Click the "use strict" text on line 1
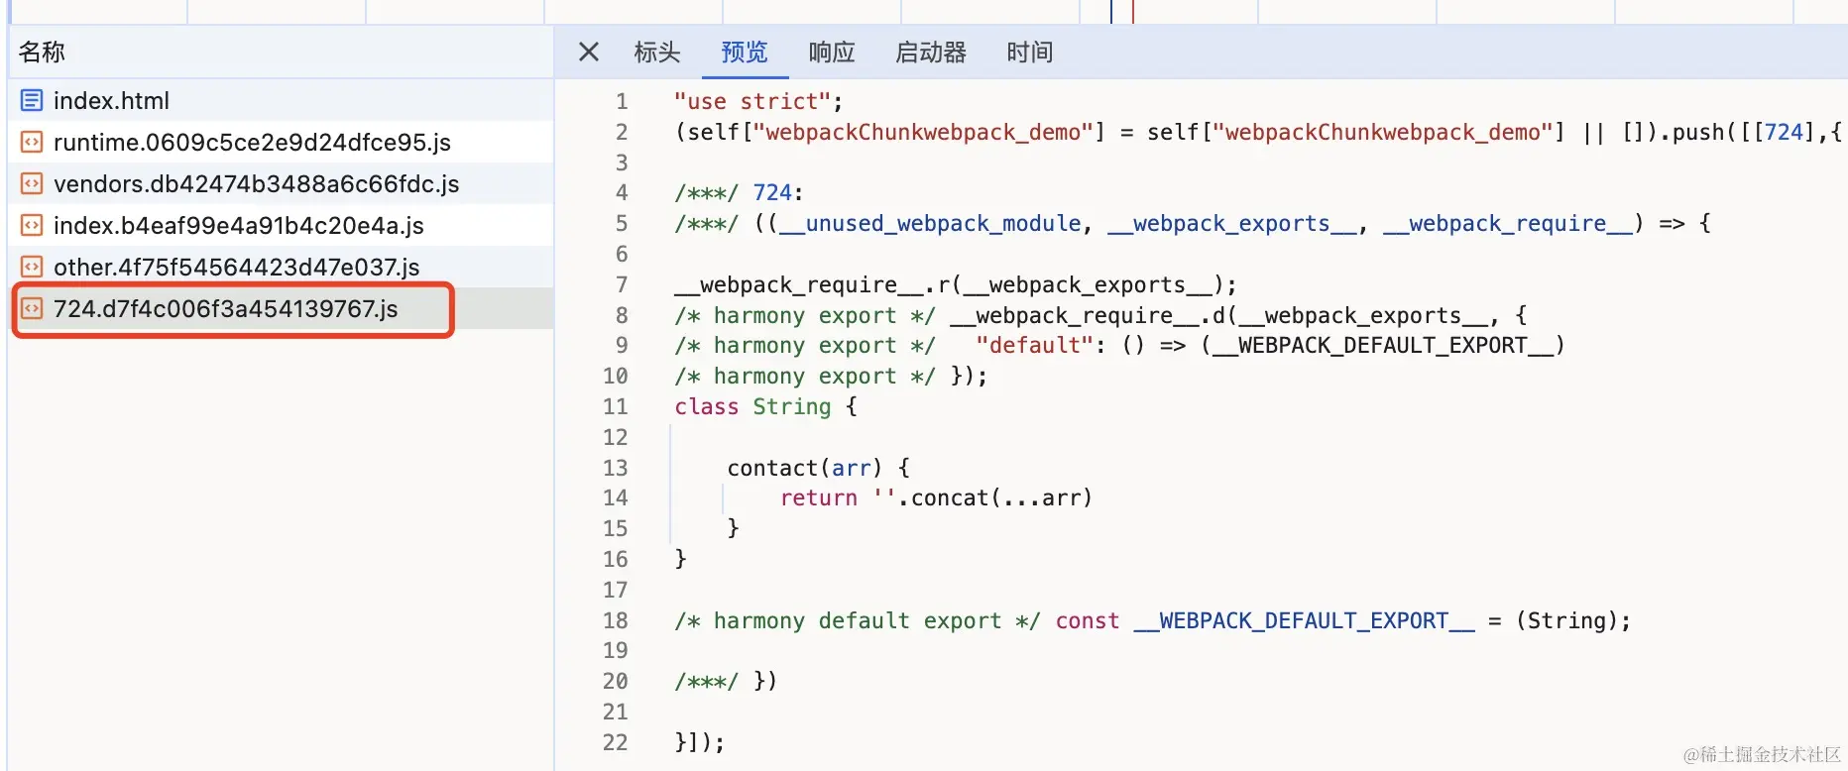The width and height of the screenshot is (1848, 771). (x=752, y=101)
